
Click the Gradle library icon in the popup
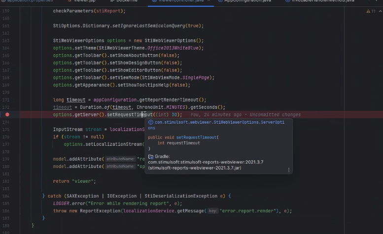151,157
